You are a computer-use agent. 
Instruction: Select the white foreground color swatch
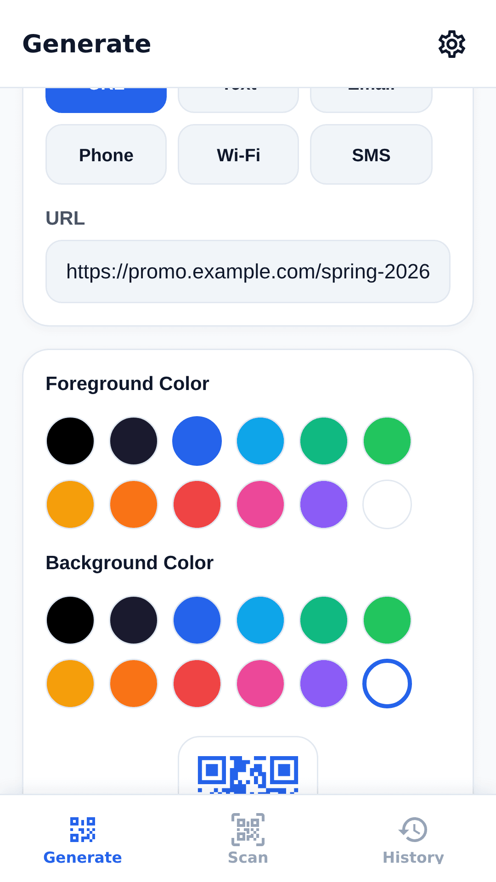[x=387, y=504]
